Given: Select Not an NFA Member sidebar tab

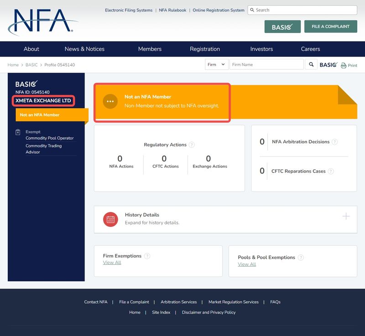Looking at the screenshot, I should click(x=52, y=115).
